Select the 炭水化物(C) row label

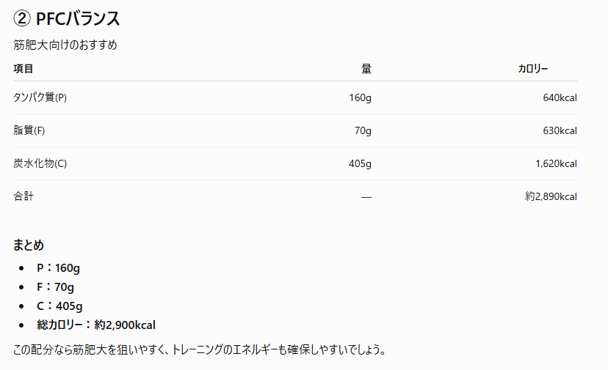40,163
